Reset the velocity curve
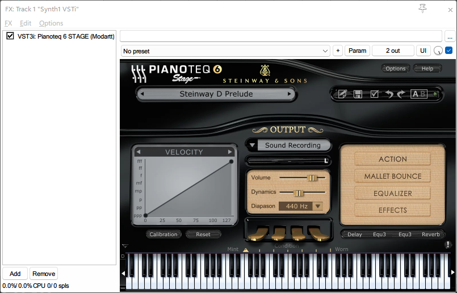Image resolution: width=457 pixels, height=293 pixels. pos(203,235)
